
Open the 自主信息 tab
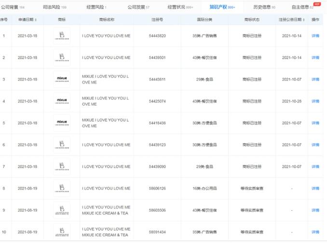point(300,7)
